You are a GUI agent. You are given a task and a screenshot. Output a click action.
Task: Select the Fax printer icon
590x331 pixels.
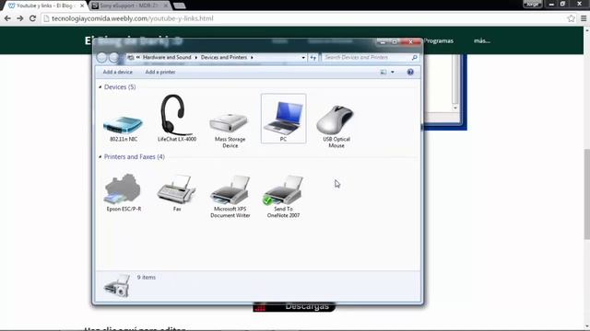(x=176, y=188)
